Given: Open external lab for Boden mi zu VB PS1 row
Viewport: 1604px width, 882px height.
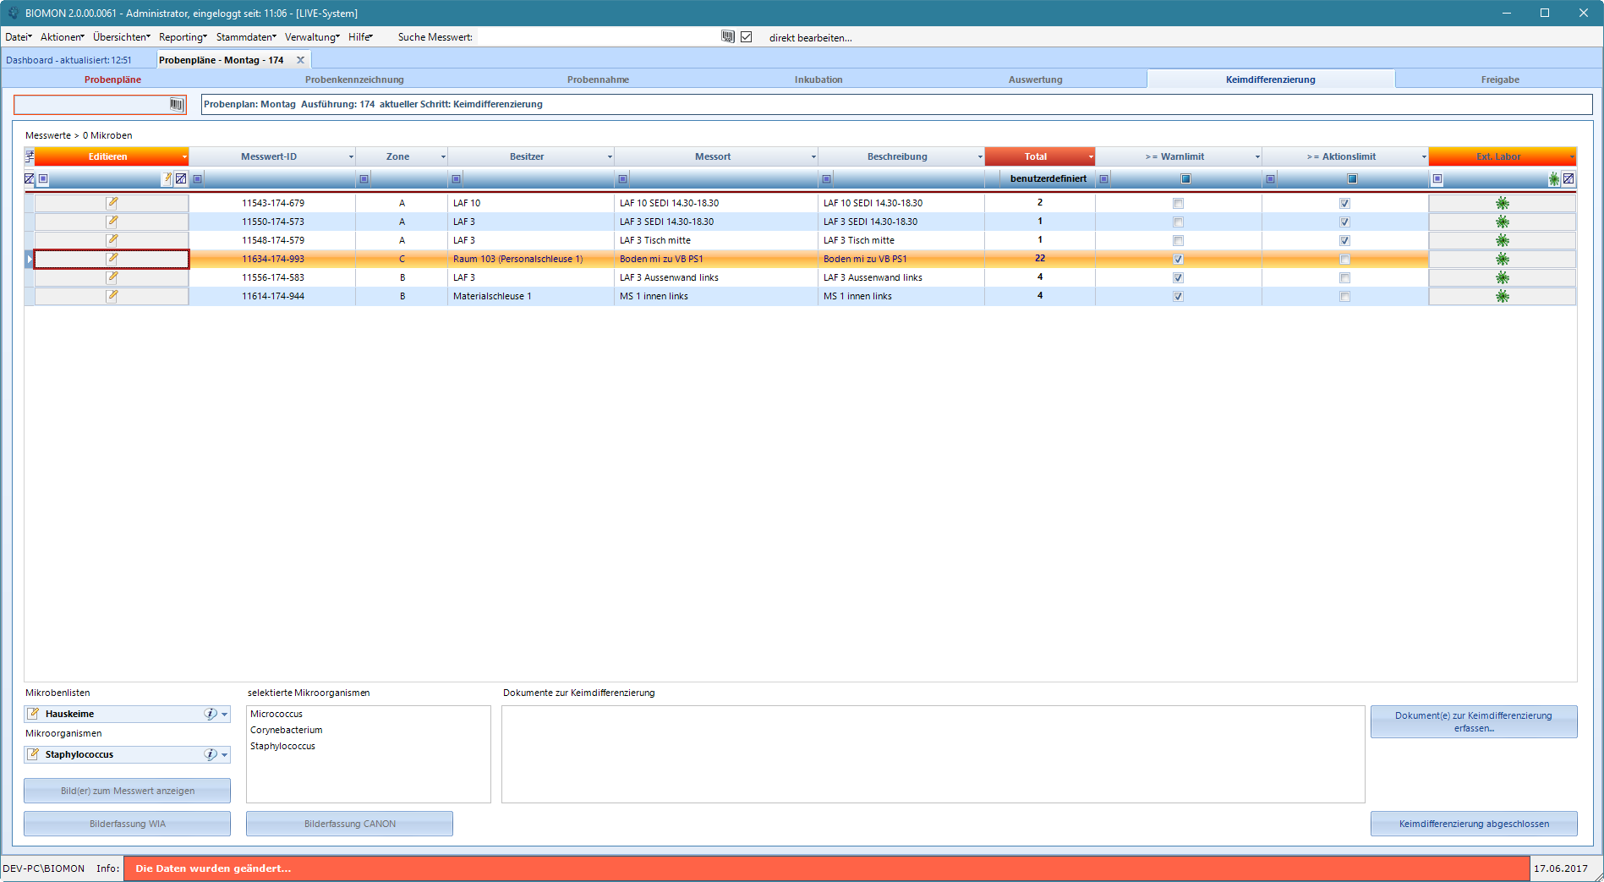Looking at the screenshot, I should click(1502, 259).
